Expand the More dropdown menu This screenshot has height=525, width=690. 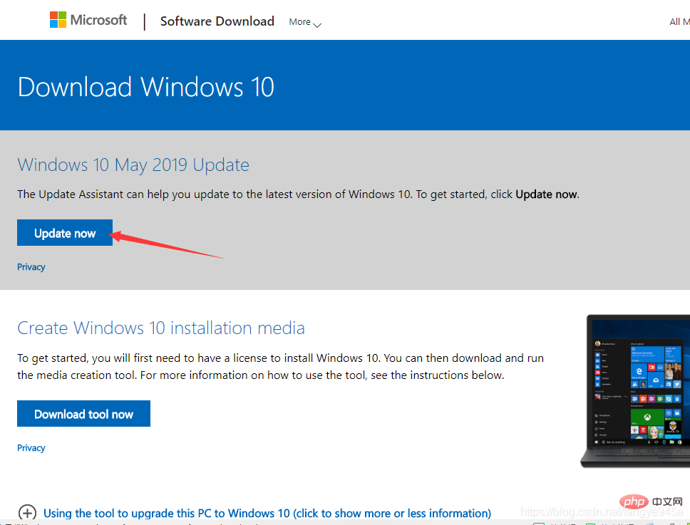305,22
